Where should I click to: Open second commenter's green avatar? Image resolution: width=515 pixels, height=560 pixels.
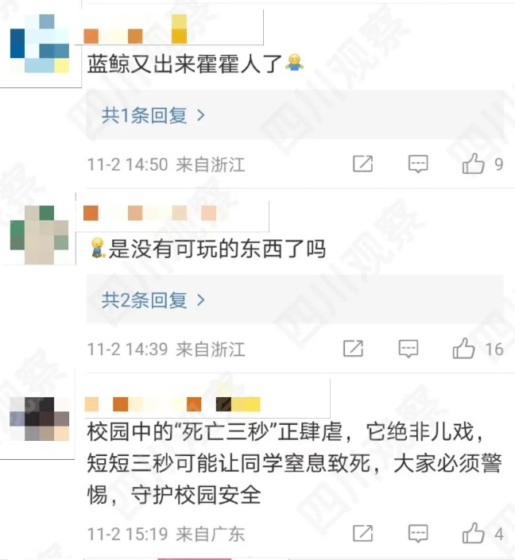tap(39, 235)
